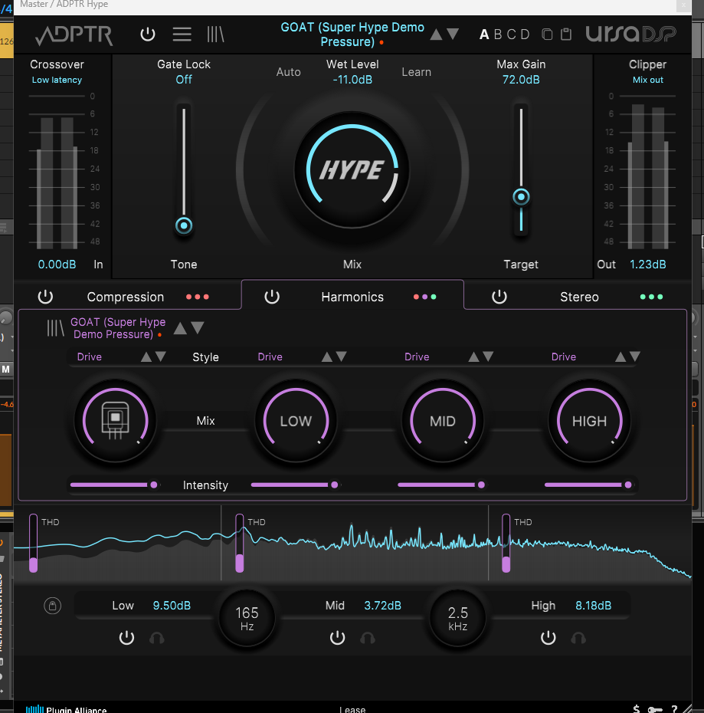Viewport: 704px width, 713px height.
Task: Edit input gain 0.00dB value
Action: point(57,264)
